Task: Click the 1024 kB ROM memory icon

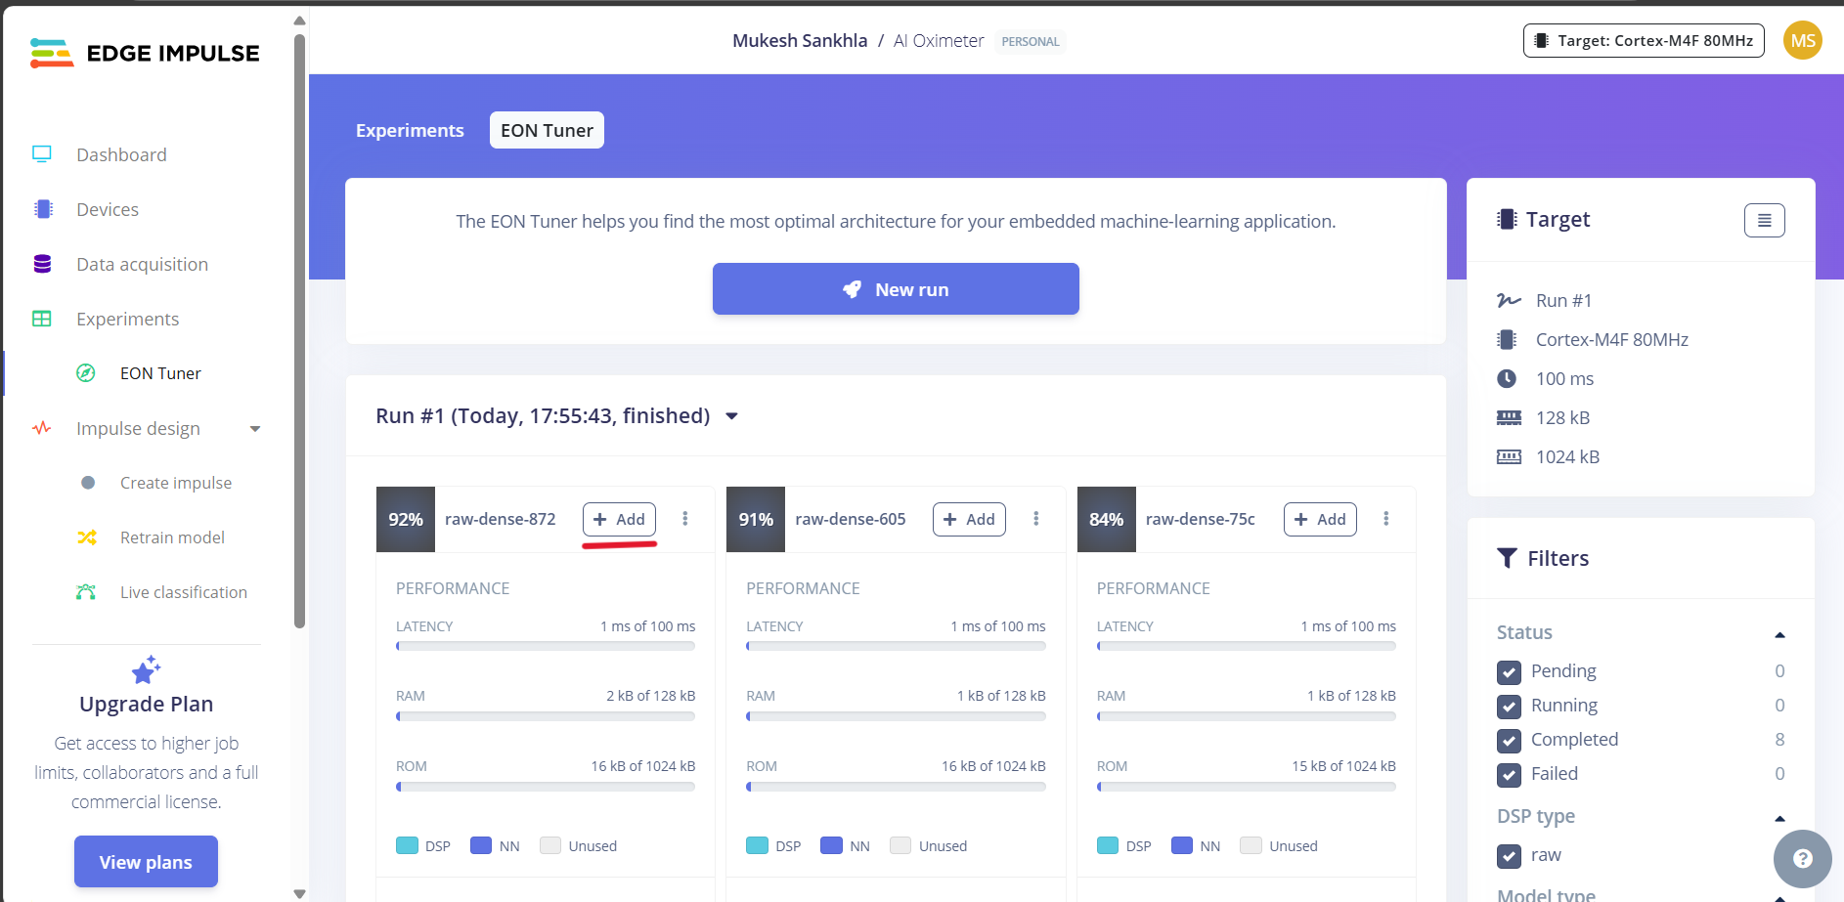Action: (x=1509, y=456)
